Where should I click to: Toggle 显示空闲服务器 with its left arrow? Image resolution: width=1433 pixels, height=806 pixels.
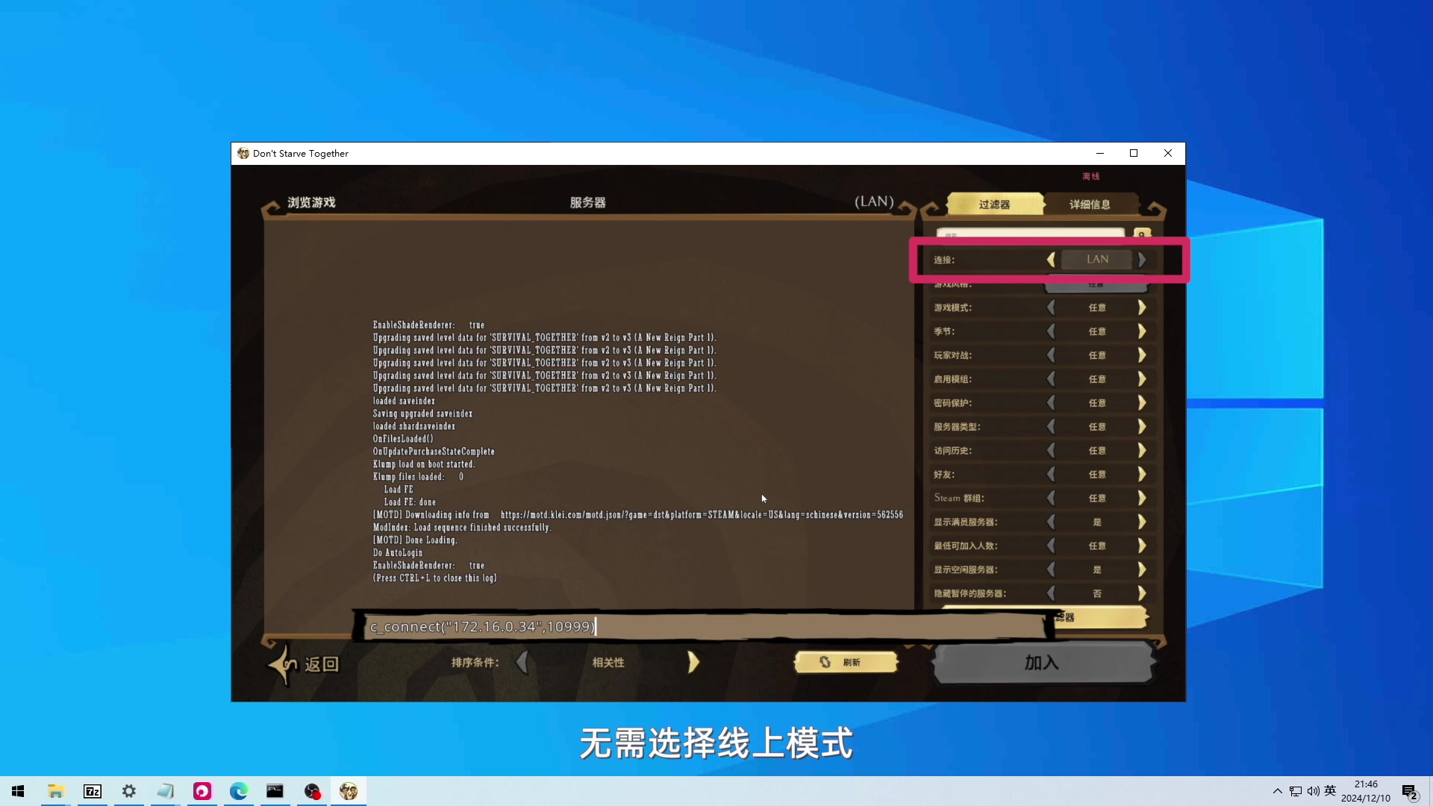pyautogui.click(x=1051, y=569)
